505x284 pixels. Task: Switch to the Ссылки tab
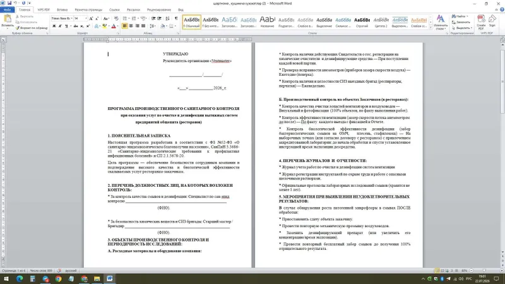click(114, 9)
